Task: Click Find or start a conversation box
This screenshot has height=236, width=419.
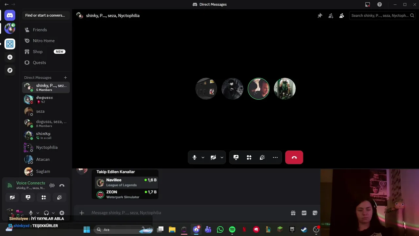Action: [46, 15]
